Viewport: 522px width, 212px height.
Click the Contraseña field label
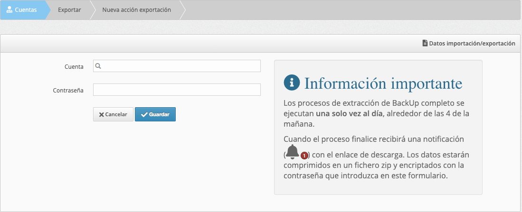pos(68,90)
